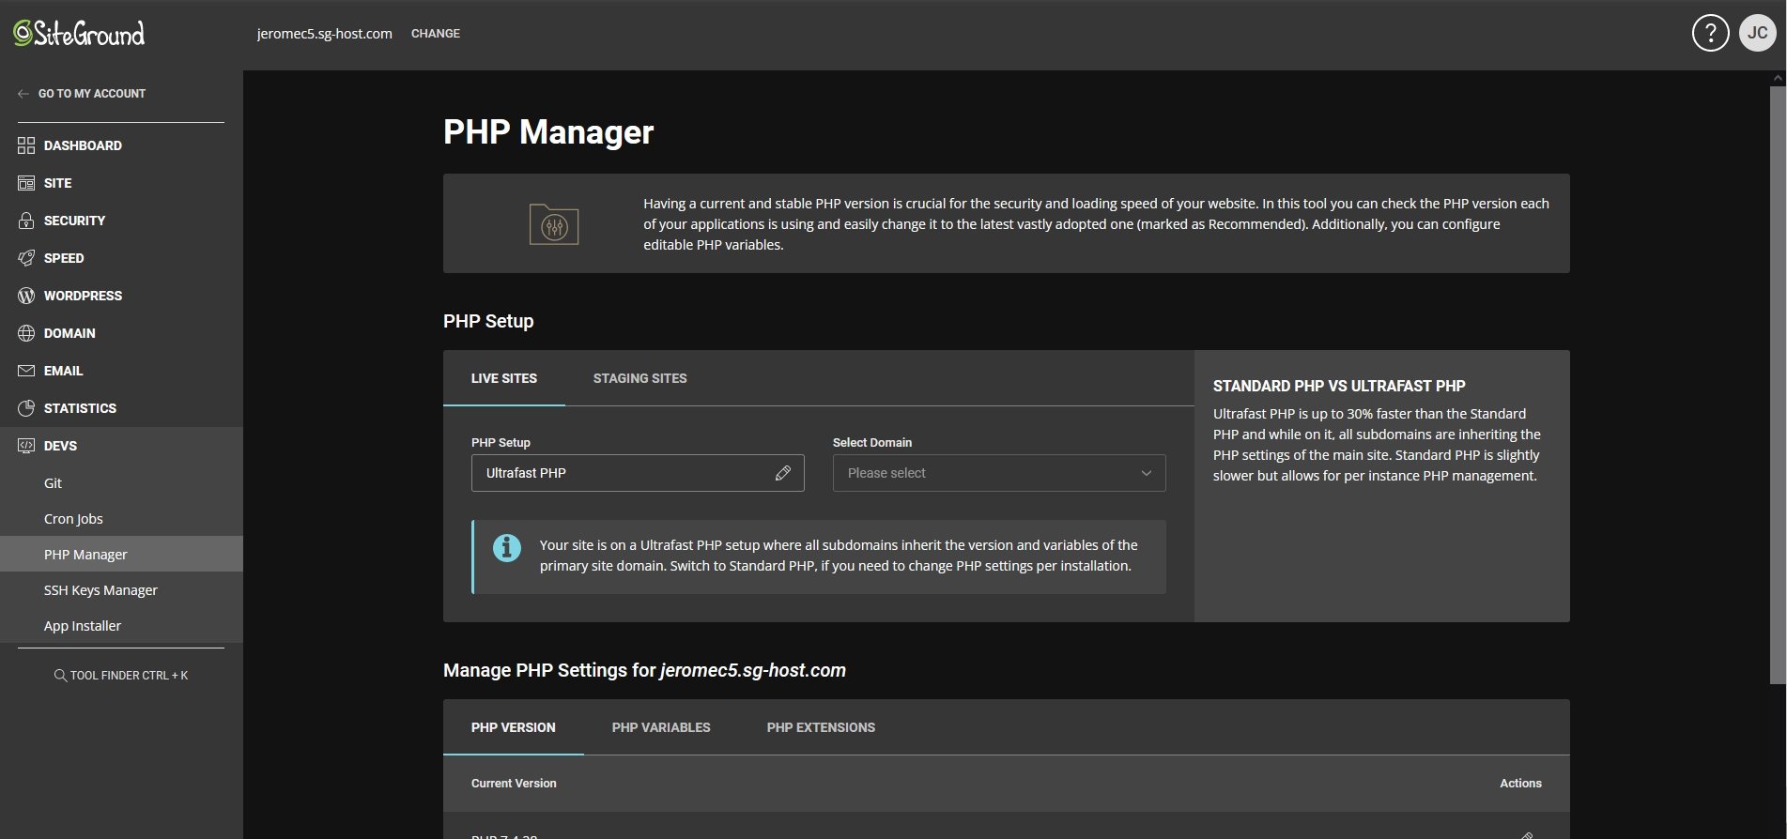Go to App Installer
Screen dimensions: 1787x839
tap(121, 626)
